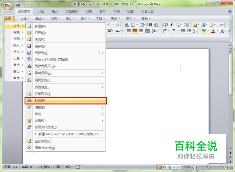This screenshot has width=235, height=172.
Task: Switch to Outline view button
Action: click(174, 167)
